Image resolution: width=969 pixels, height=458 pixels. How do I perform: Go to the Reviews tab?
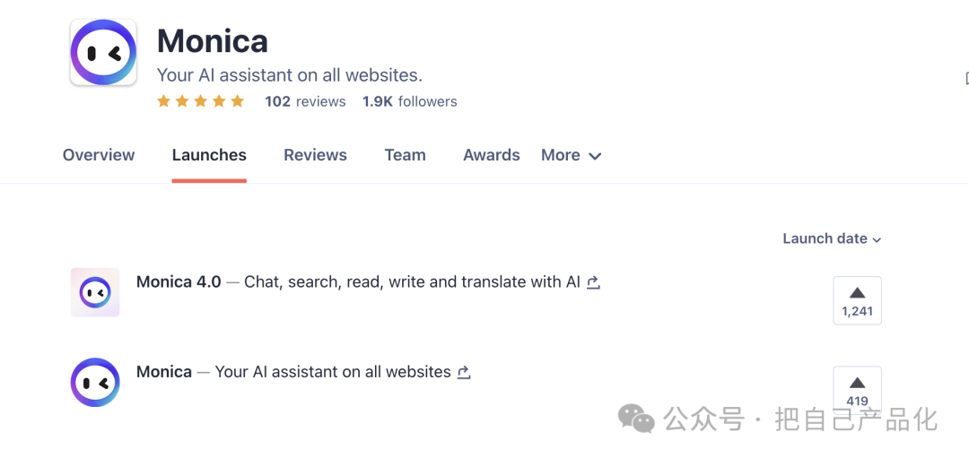(315, 155)
